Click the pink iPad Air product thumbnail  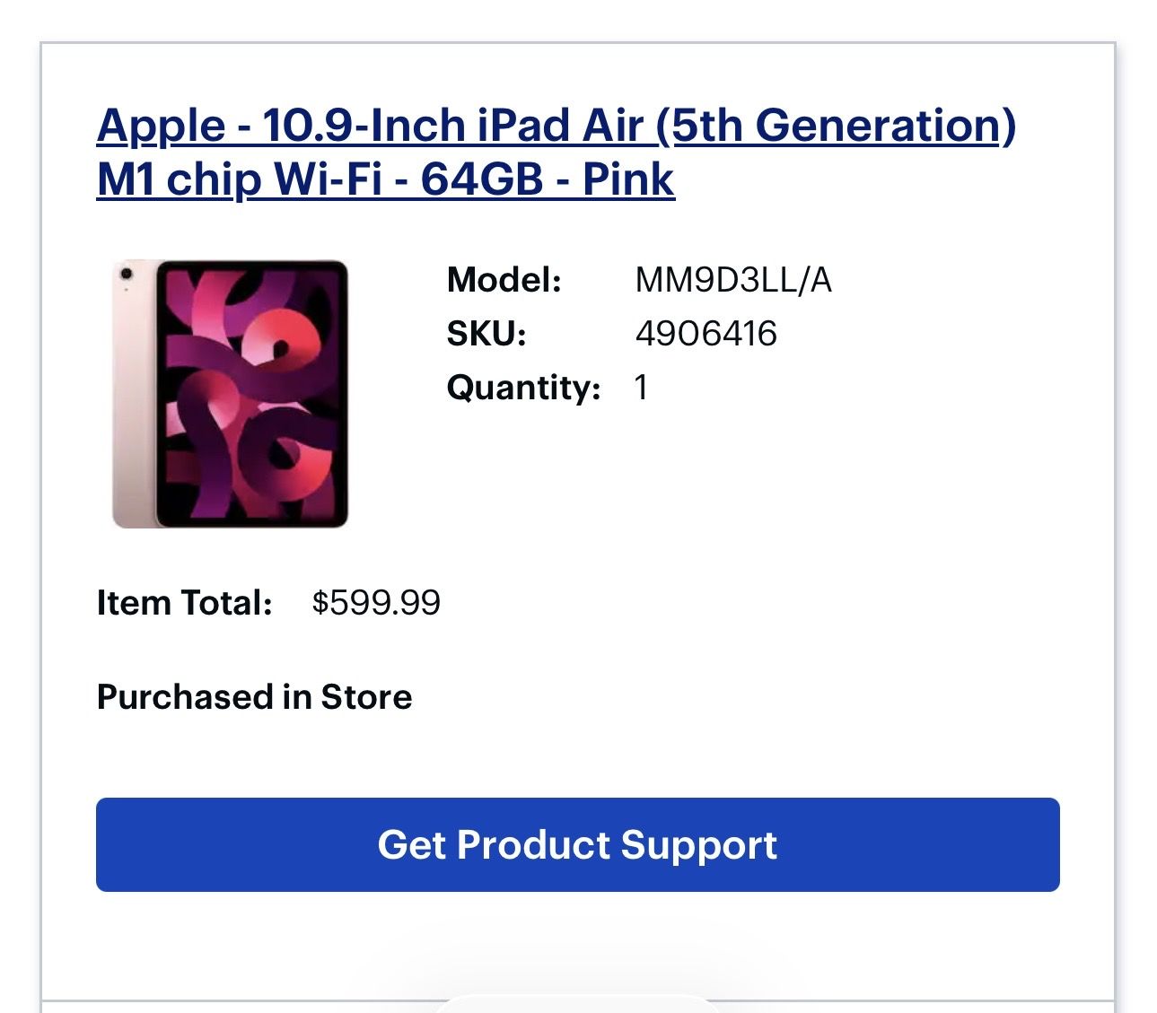click(x=230, y=394)
